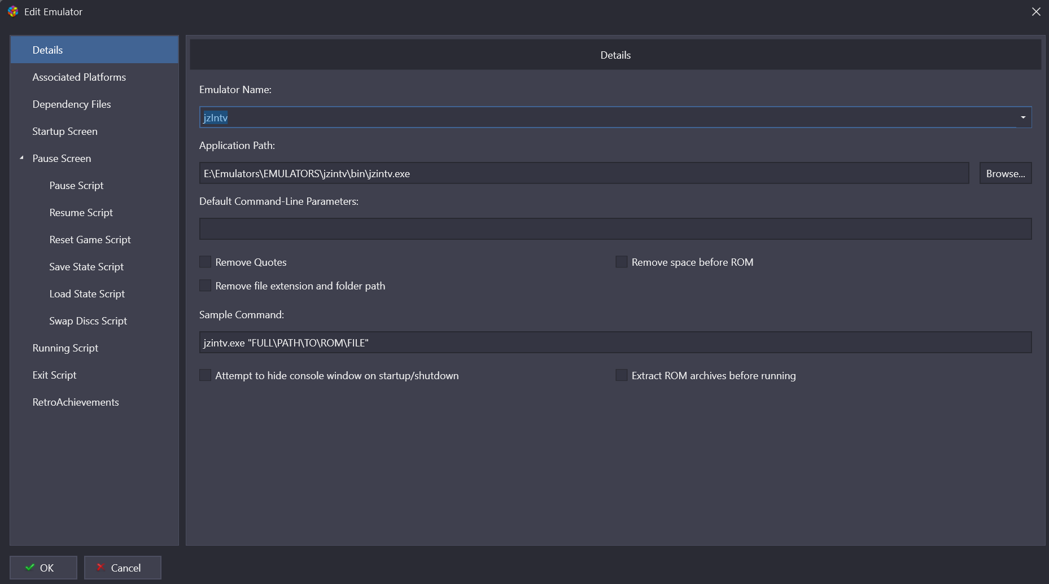The height and width of the screenshot is (584, 1049).
Task: Enable Attempt to hide console window option
Action: 206,375
